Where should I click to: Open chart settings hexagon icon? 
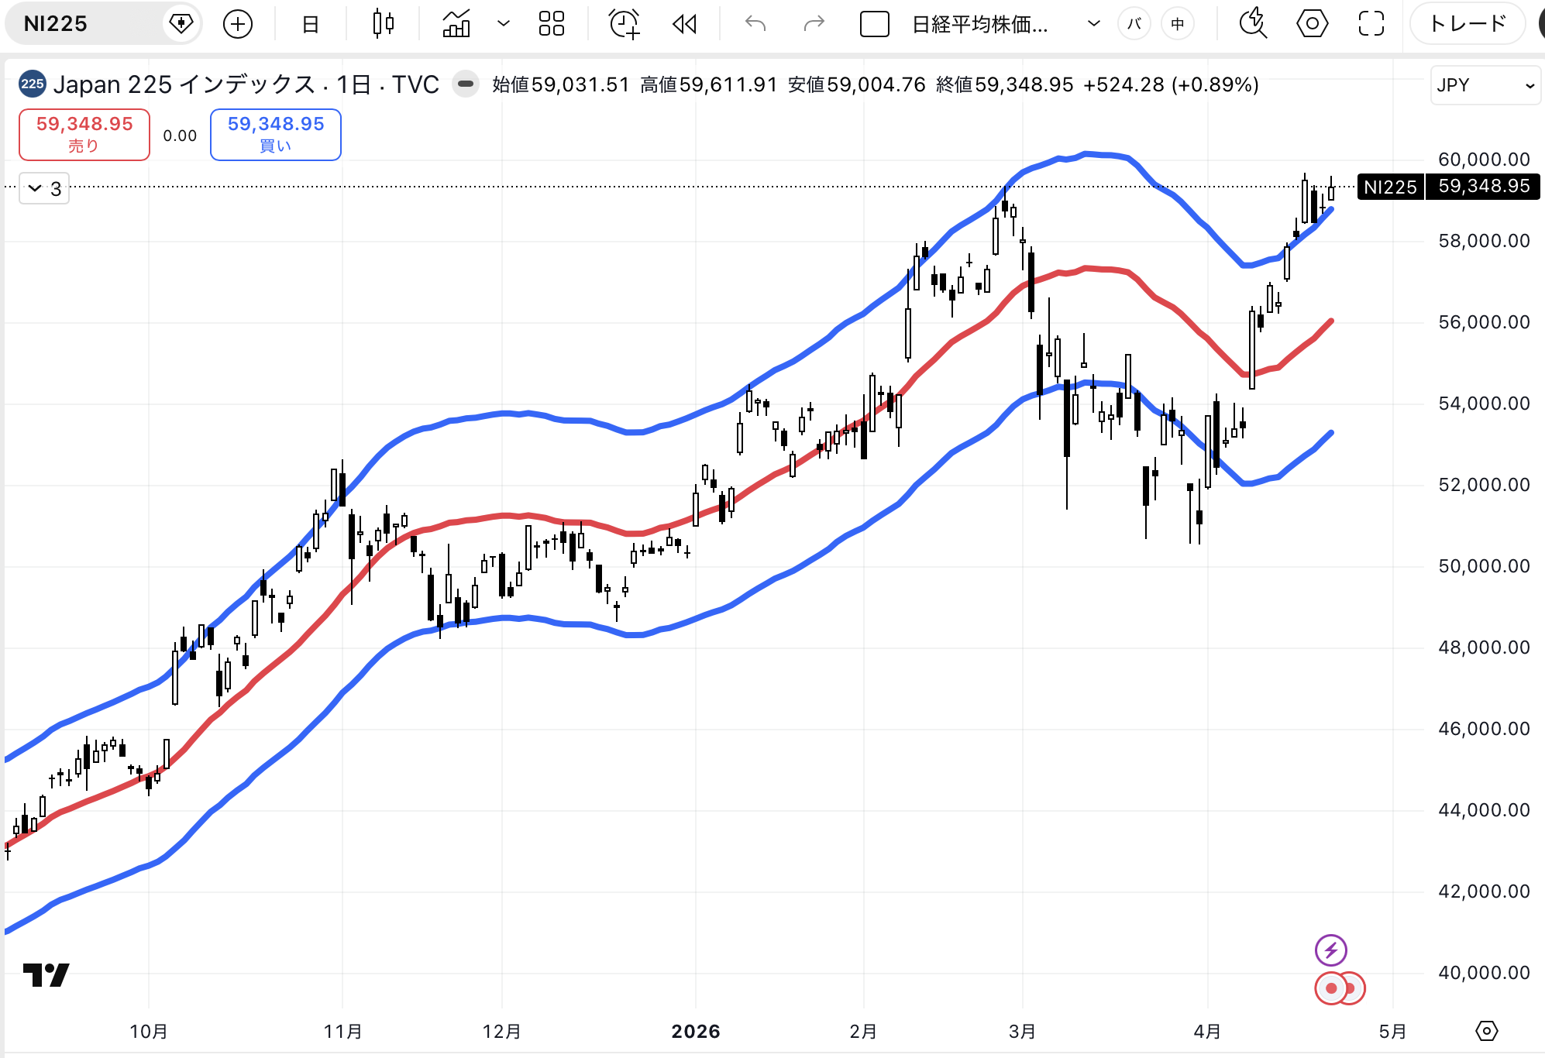(x=1312, y=24)
